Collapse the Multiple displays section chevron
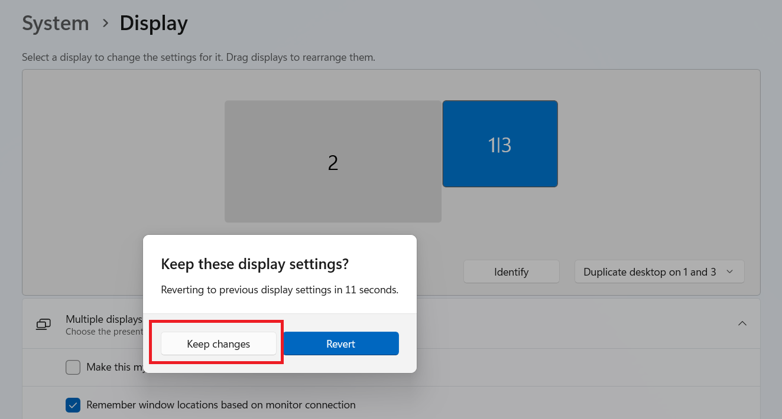This screenshot has width=782, height=419. (x=742, y=323)
